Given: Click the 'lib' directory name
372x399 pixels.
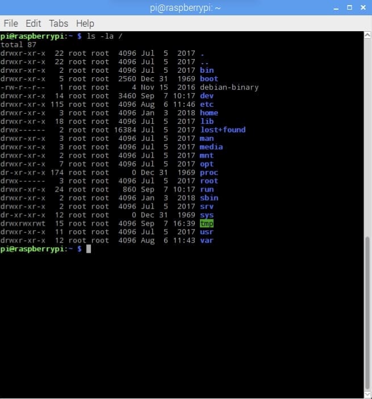Looking at the screenshot, I should [x=207, y=122].
